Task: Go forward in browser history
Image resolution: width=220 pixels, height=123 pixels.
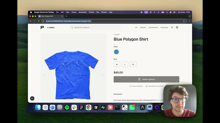Action: pos(35,21)
